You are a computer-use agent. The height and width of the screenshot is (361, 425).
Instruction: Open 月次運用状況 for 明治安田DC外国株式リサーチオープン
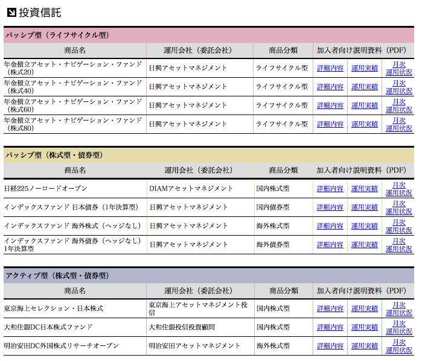[399, 346]
